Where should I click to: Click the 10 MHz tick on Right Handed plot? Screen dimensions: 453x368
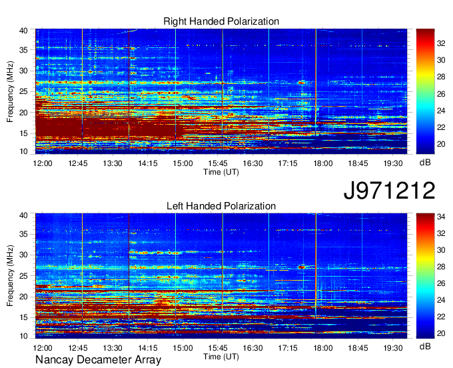[x=23, y=151]
